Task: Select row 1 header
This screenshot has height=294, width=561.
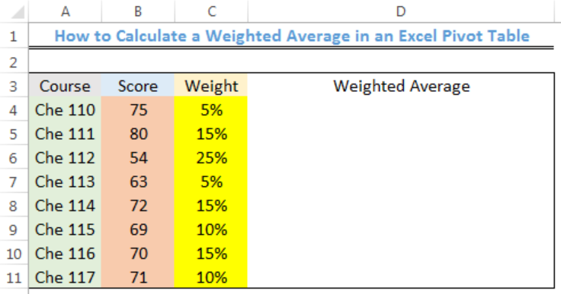Action: pyautogui.click(x=14, y=36)
